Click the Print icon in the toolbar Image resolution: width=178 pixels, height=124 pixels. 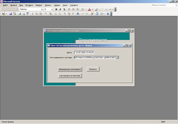(x=19, y=13)
